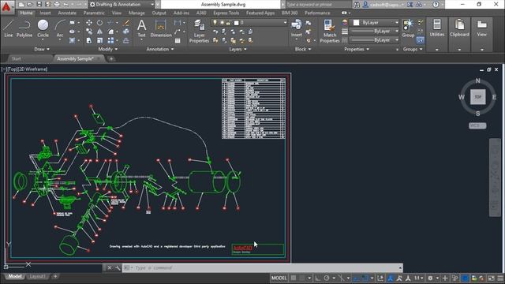The image size is (505, 284).
Task: Open the 1:1 annotation scale dropdown
Action: tap(419, 278)
